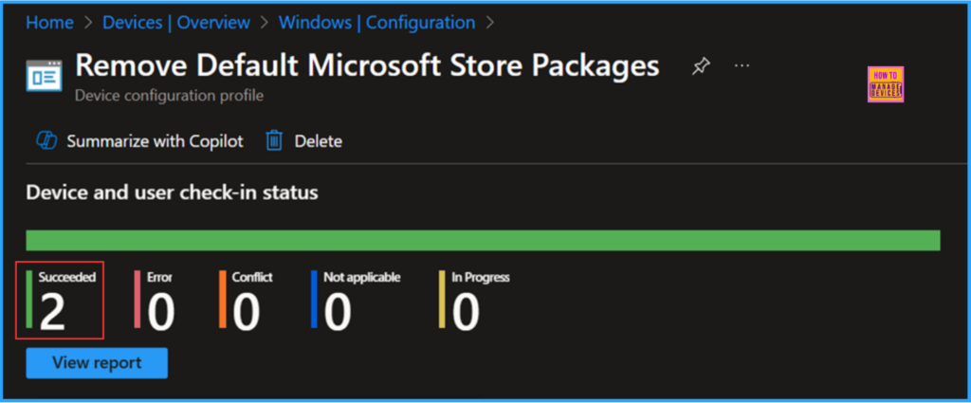Screen dimensions: 971x403
Task: Pin the profile to dashboard
Action: click(701, 66)
